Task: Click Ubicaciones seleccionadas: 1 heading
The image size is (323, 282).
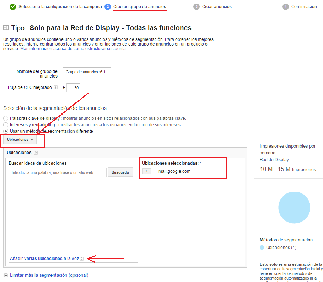Action: (172, 163)
